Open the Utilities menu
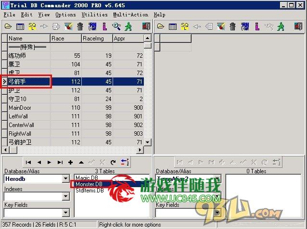The height and width of the screenshot is (229, 307). pos(95,15)
